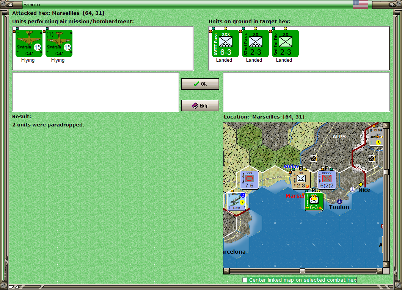Click the resource icon below the Bf 109 counter
The width and height of the screenshot is (402, 290).
point(372,158)
